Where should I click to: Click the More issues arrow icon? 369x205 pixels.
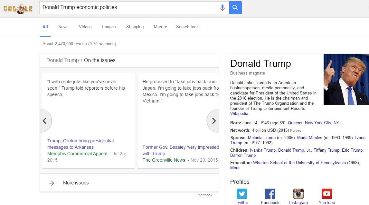coord(52,183)
